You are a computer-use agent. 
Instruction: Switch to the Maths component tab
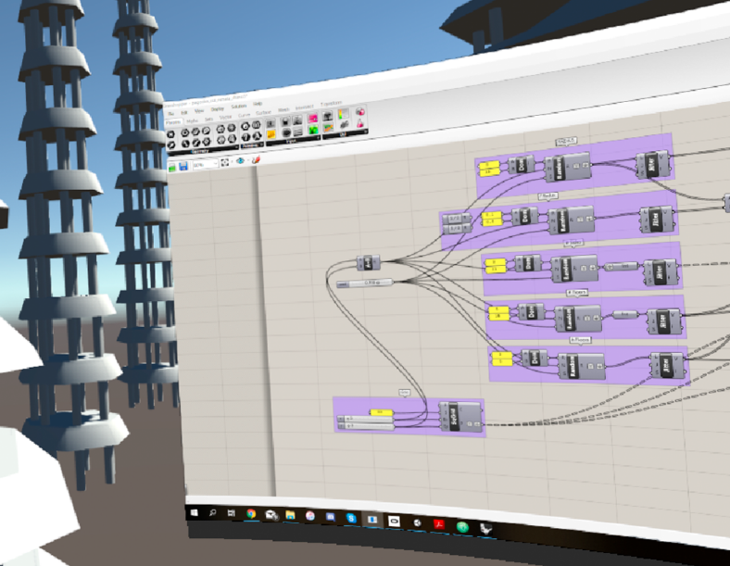tap(193, 120)
